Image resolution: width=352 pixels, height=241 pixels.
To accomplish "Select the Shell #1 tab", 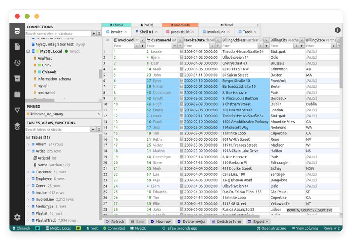I will click(x=146, y=32).
